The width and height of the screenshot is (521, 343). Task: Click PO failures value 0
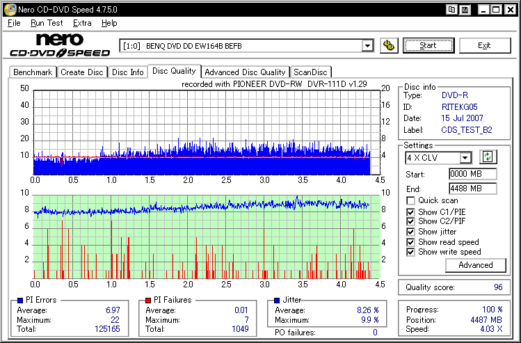click(x=375, y=333)
